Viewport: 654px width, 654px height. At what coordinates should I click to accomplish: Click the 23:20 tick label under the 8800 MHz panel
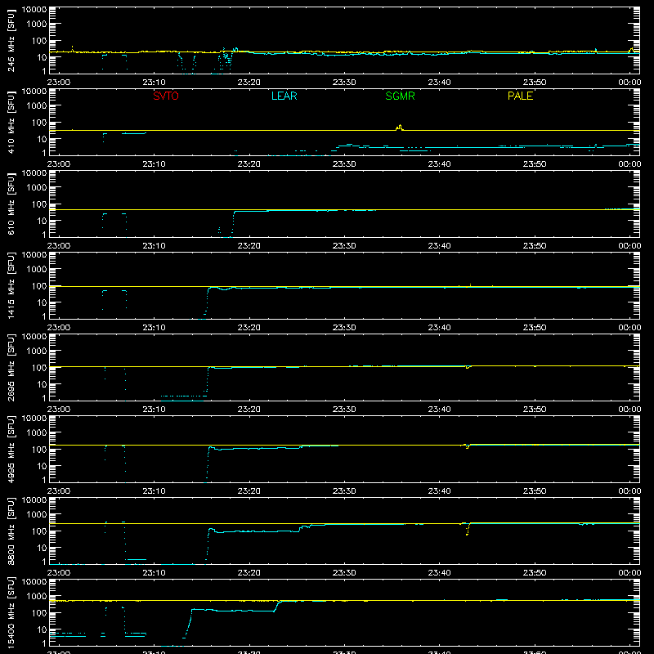pyautogui.click(x=249, y=573)
